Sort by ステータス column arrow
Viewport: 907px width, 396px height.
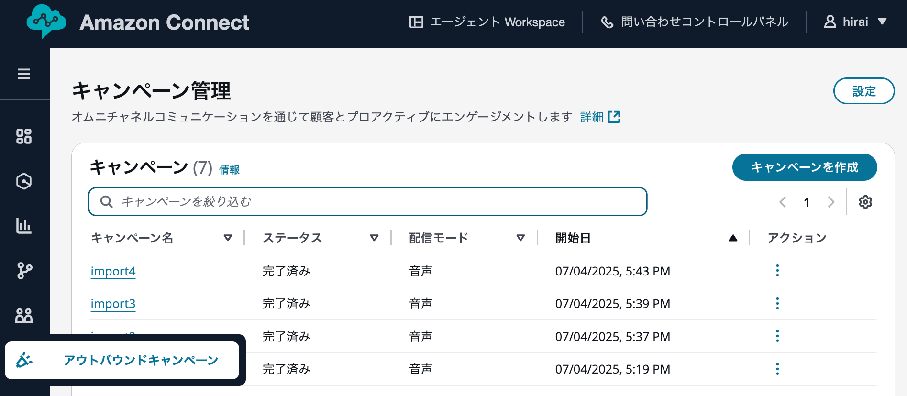375,238
